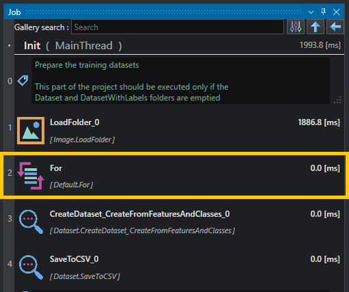Click the CreateDataset magnifier icon
This screenshot has width=349, height=292.
click(x=31, y=222)
